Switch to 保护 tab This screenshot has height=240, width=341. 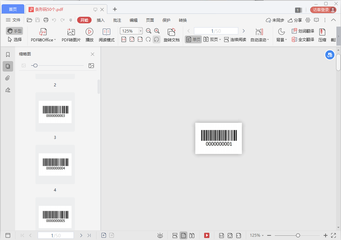click(x=166, y=20)
